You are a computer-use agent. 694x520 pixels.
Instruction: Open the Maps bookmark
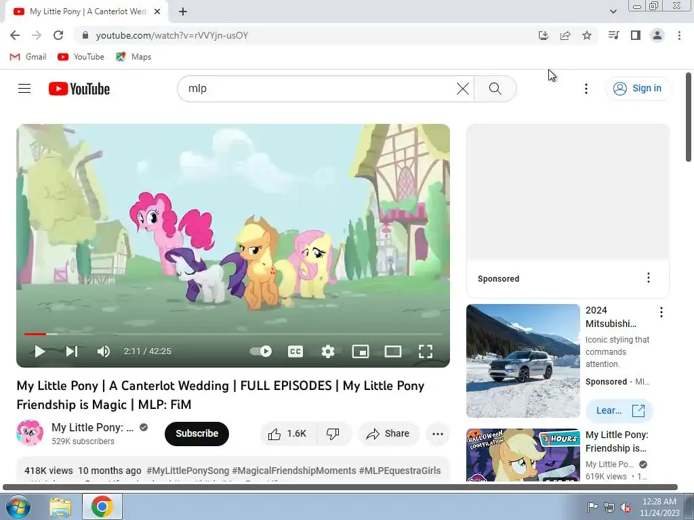pyautogui.click(x=134, y=57)
